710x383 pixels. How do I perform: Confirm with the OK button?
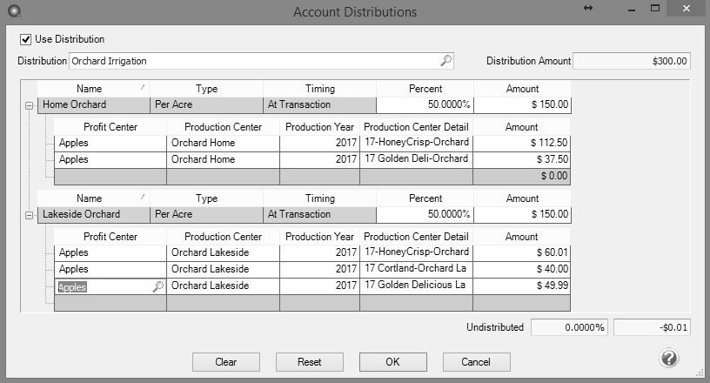click(393, 362)
